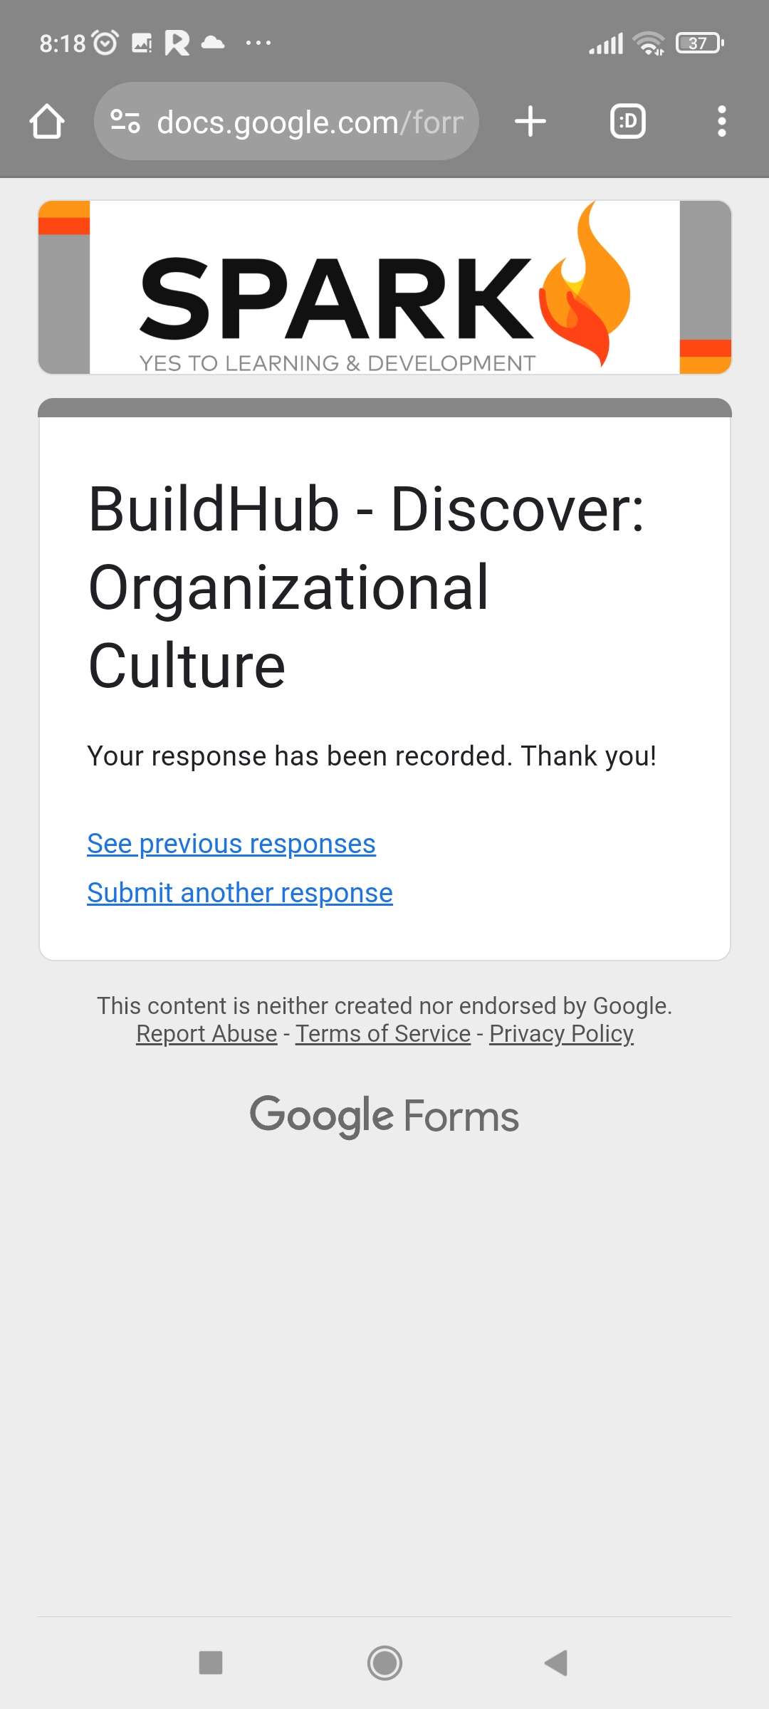The height and width of the screenshot is (1709, 769).
Task: Tap the Wi-Fi status icon
Action: click(x=649, y=43)
